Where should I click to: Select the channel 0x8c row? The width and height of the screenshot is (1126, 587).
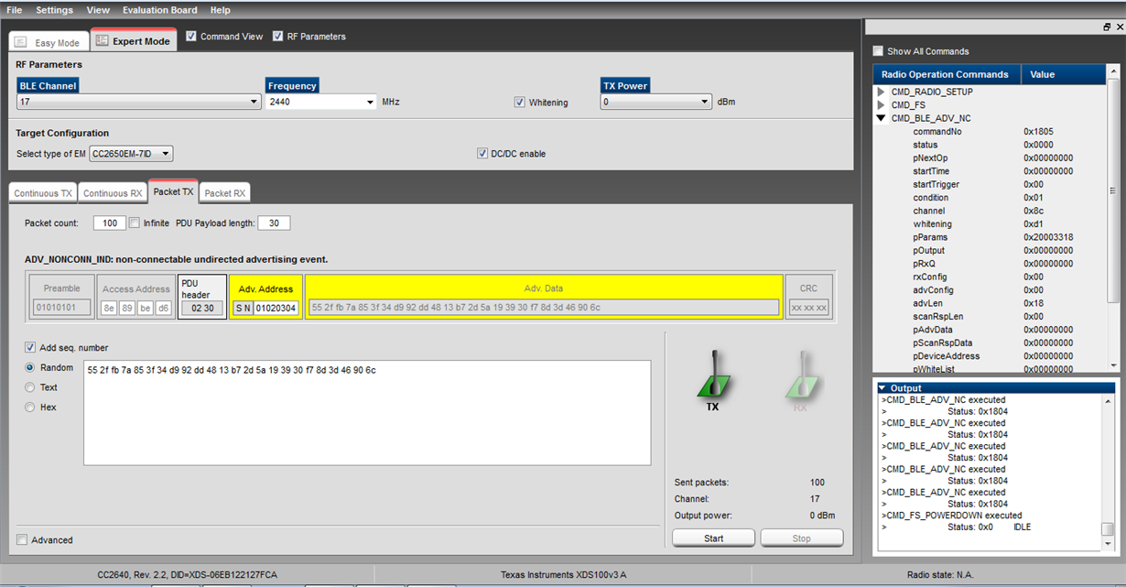[x=991, y=211]
